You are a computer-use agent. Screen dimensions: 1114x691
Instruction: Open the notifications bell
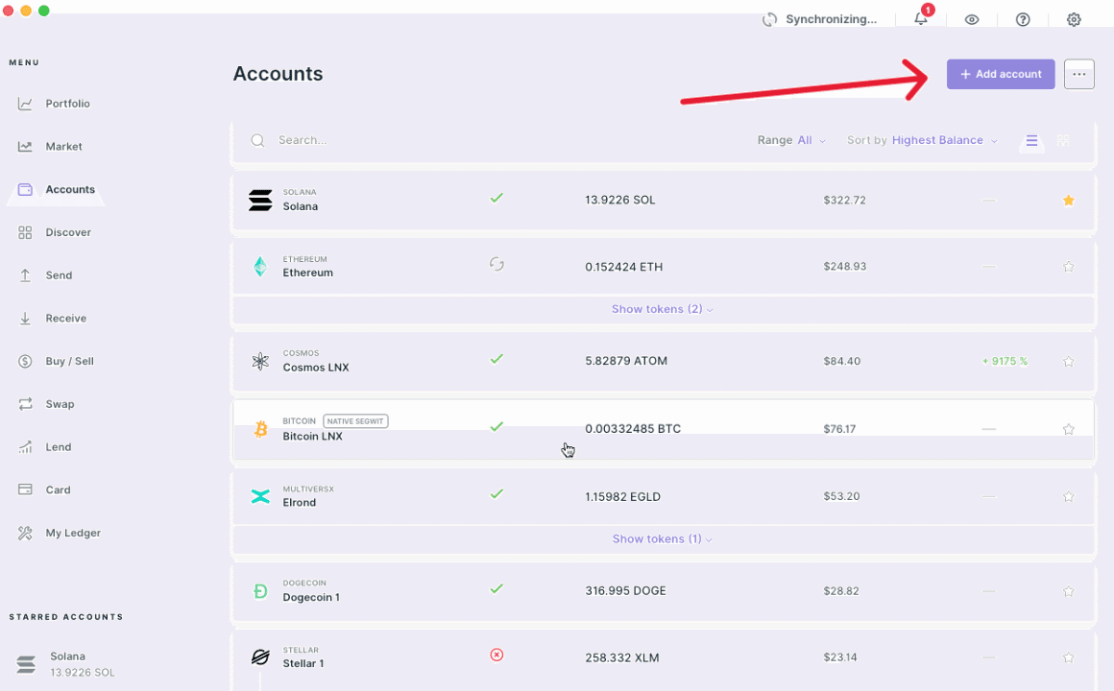coord(921,19)
